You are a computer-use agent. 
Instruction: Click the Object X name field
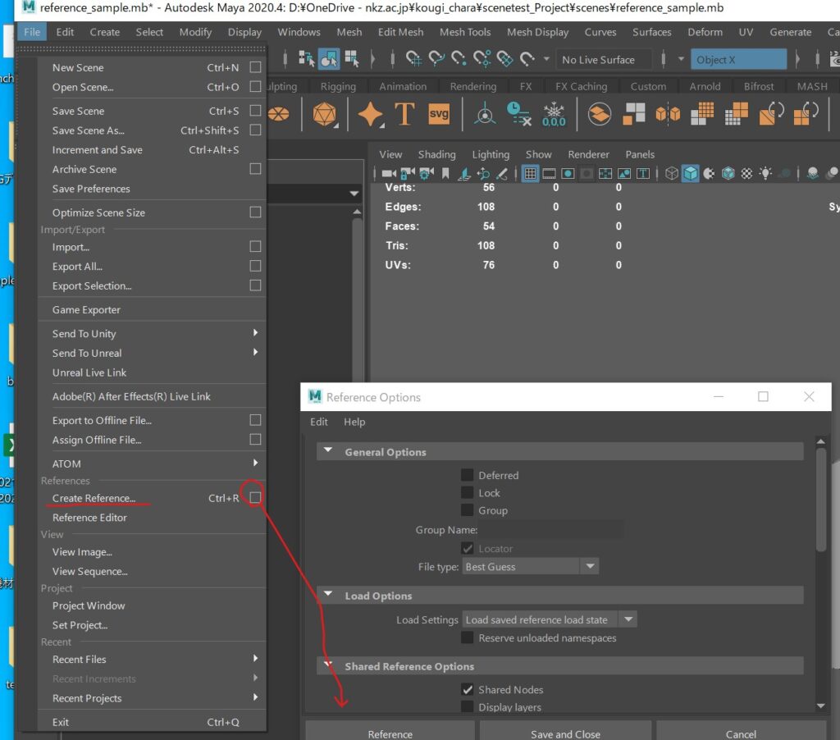point(739,59)
